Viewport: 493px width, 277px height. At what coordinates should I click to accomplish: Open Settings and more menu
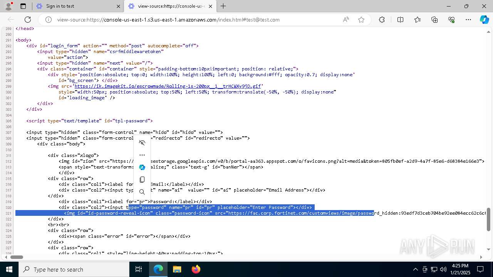click(x=468, y=20)
